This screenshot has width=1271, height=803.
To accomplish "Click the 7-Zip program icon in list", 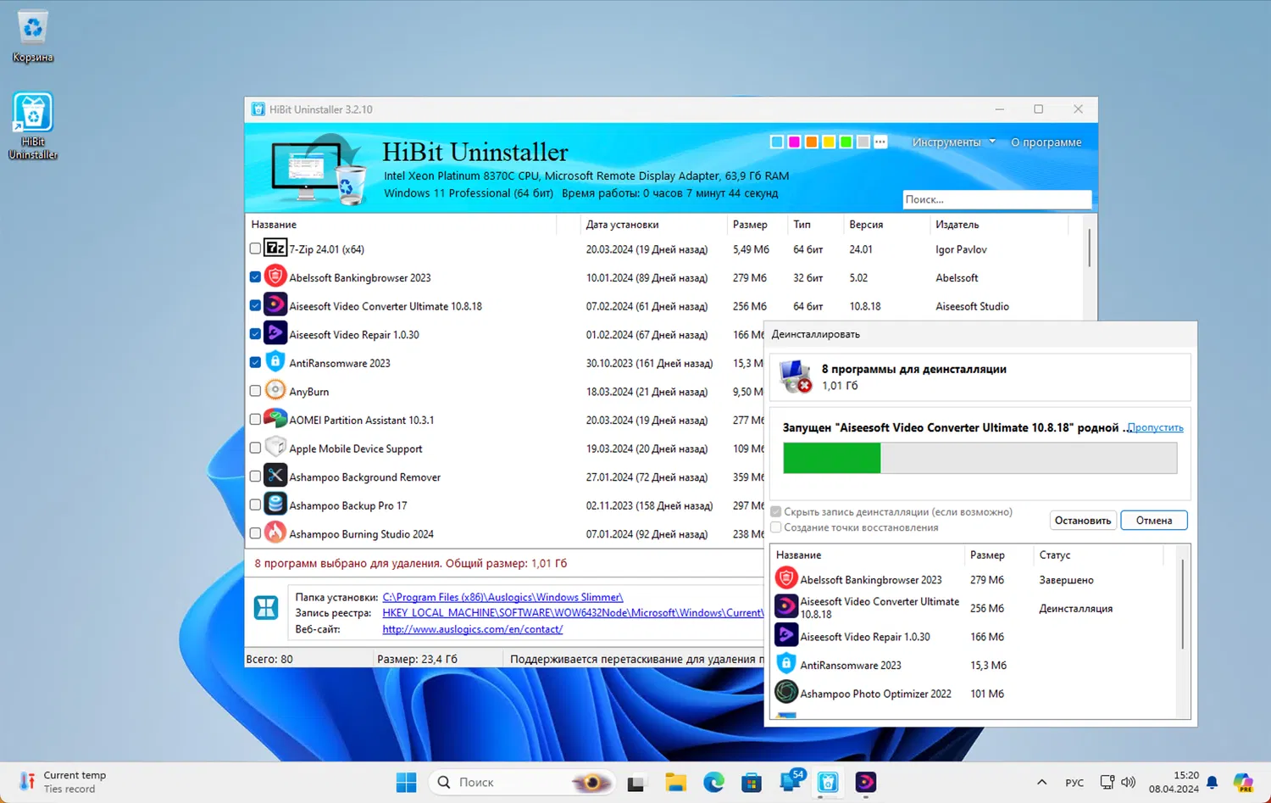I will pyautogui.click(x=275, y=248).
